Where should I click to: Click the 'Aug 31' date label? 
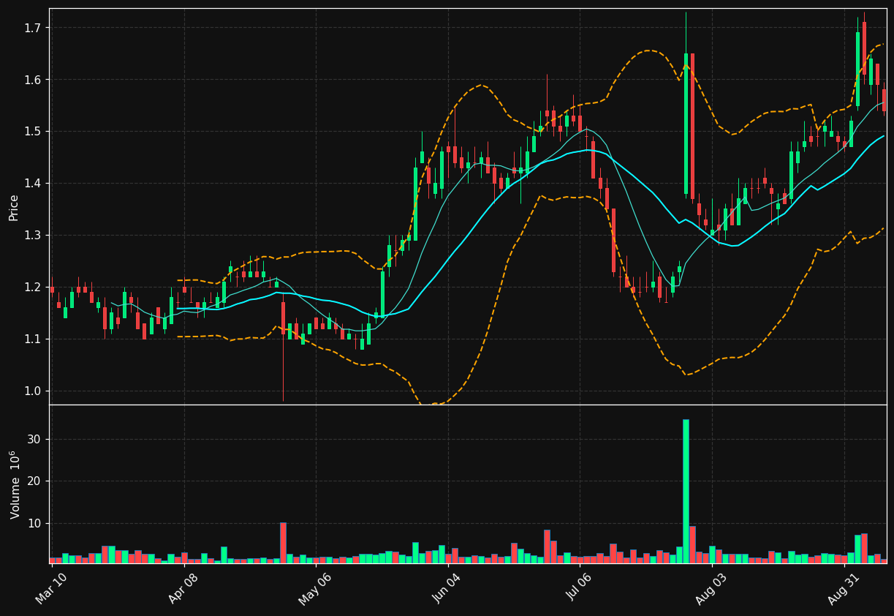(x=844, y=589)
